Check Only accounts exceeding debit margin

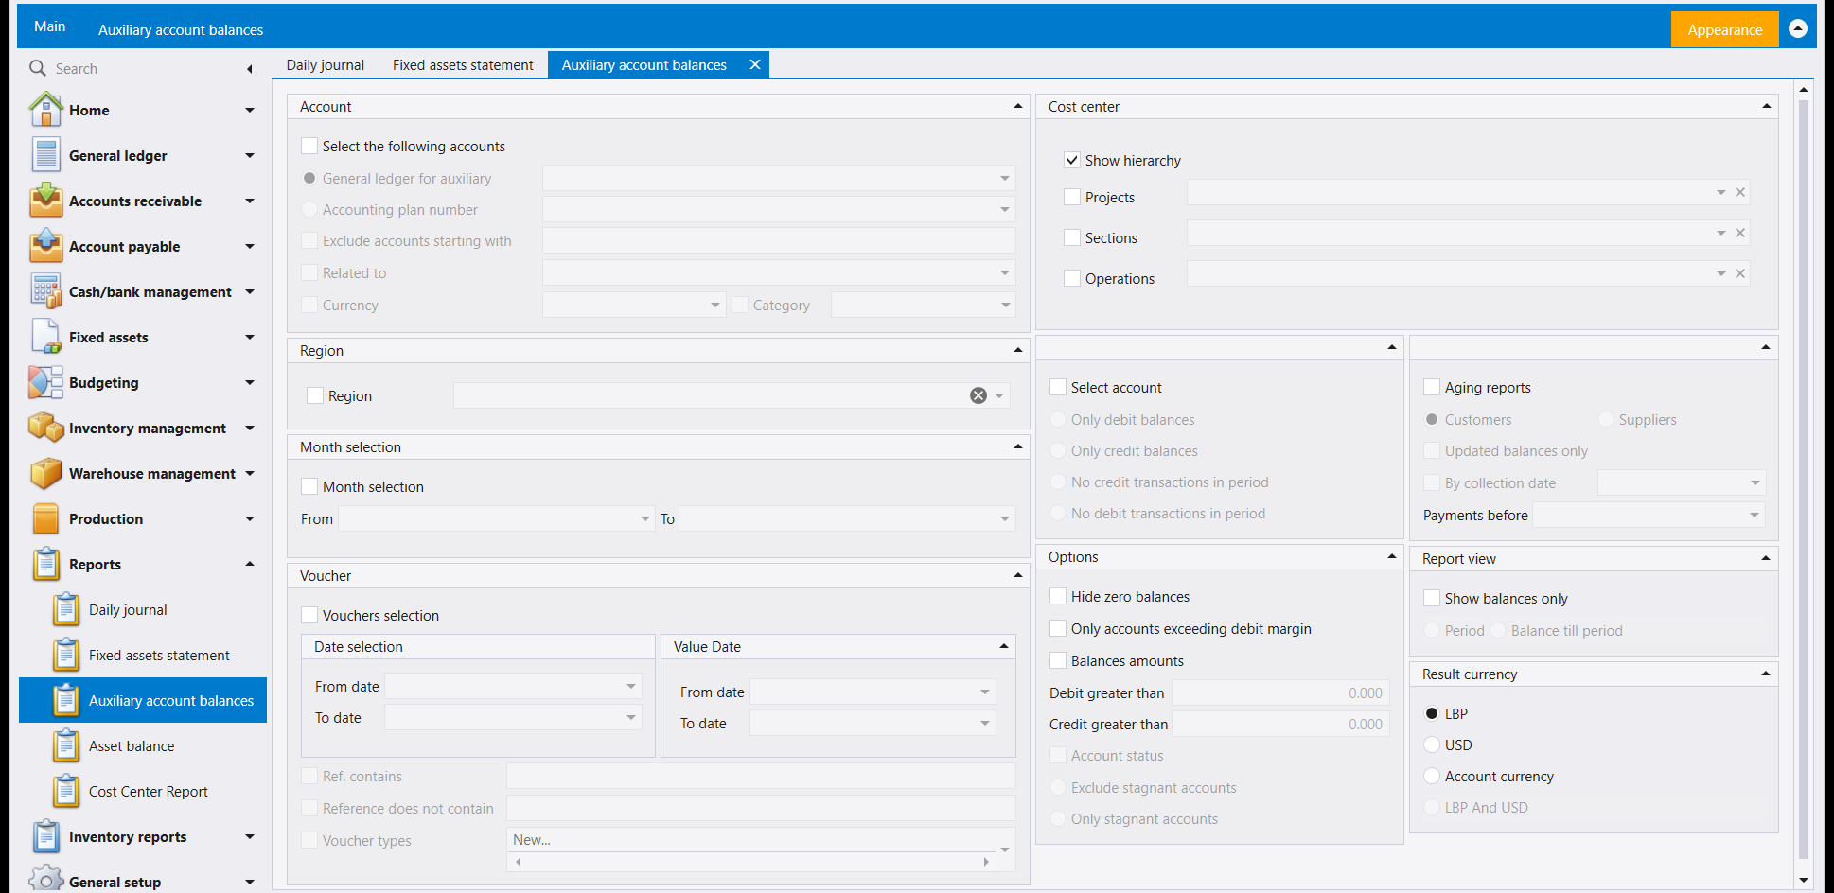point(1058,628)
